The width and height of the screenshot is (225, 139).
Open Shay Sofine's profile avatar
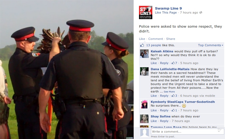pos(144,119)
